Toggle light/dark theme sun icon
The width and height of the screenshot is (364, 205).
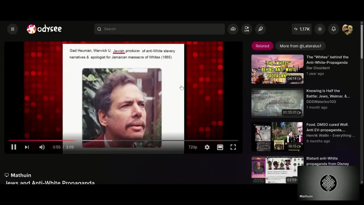point(320,29)
